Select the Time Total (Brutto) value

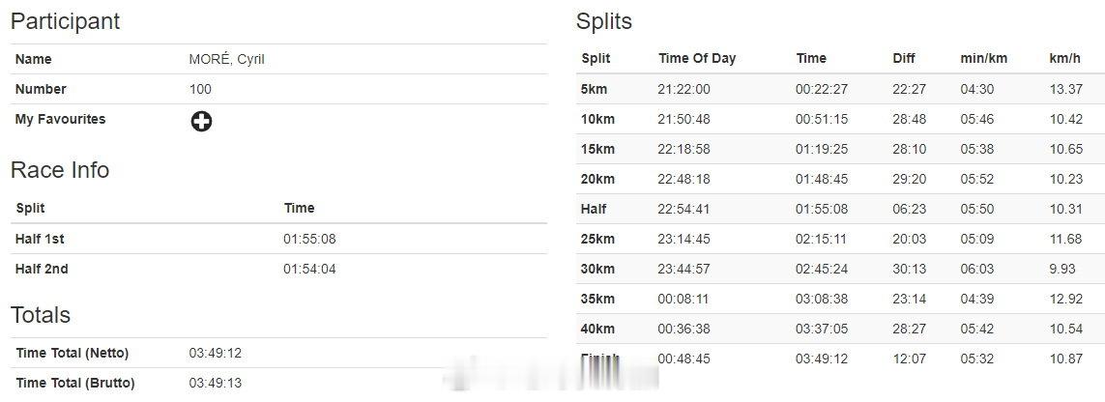pyautogui.click(x=215, y=383)
